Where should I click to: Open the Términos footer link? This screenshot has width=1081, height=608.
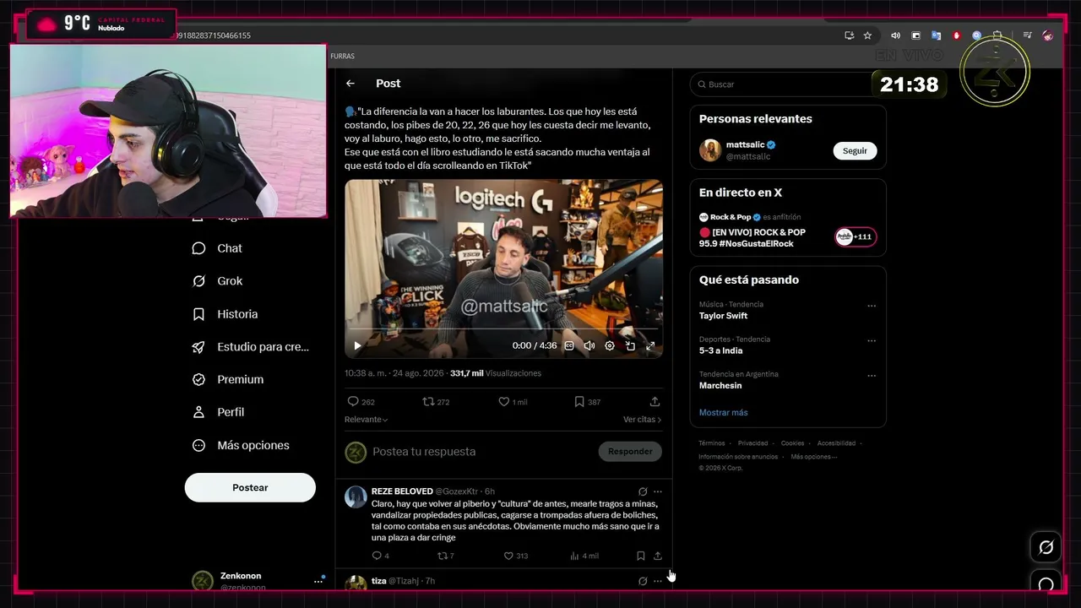point(712,443)
